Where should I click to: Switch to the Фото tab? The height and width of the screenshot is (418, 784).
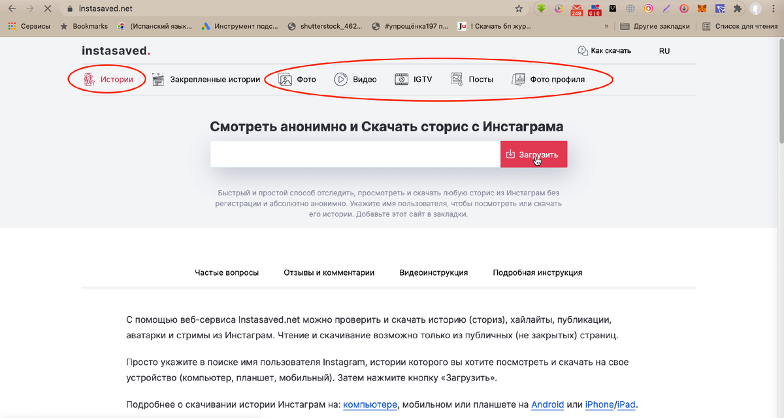point(297,80)
